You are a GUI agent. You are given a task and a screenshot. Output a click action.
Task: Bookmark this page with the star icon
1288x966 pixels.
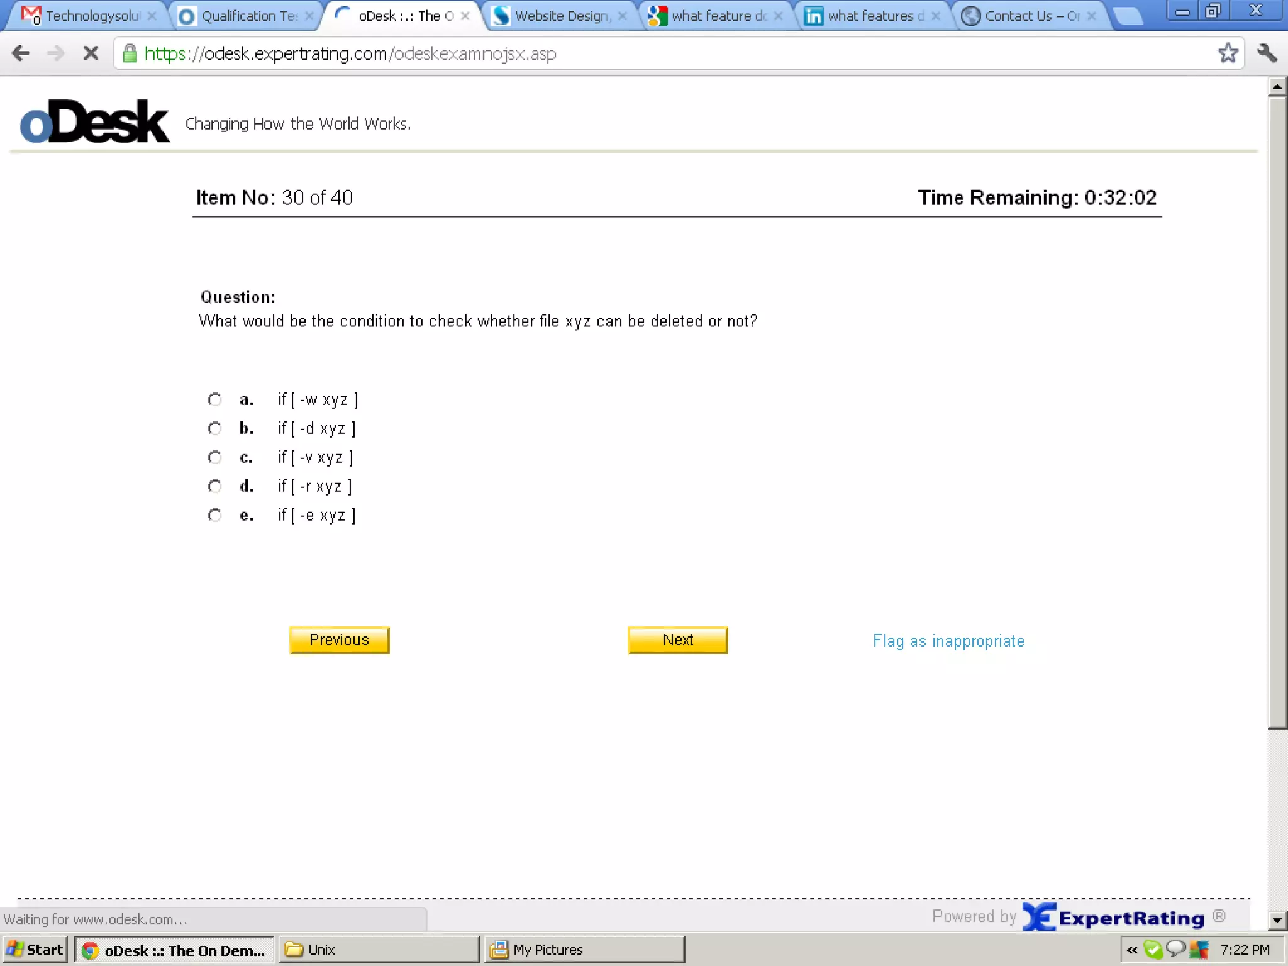1227,53
